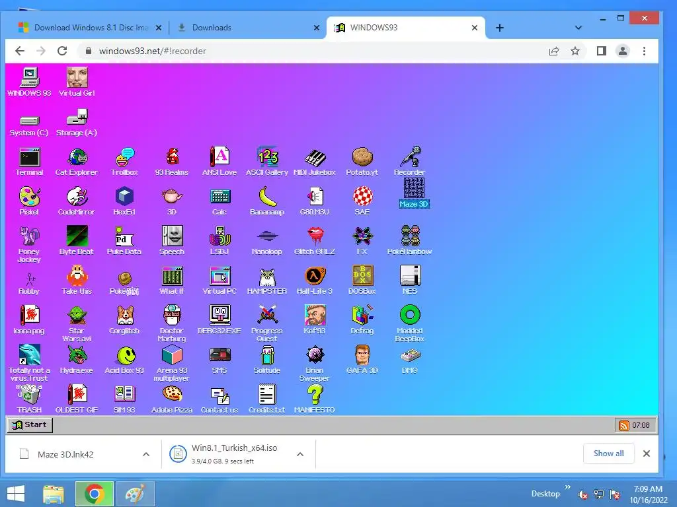Open the SAE checkered ball icon

click(362, 201)
